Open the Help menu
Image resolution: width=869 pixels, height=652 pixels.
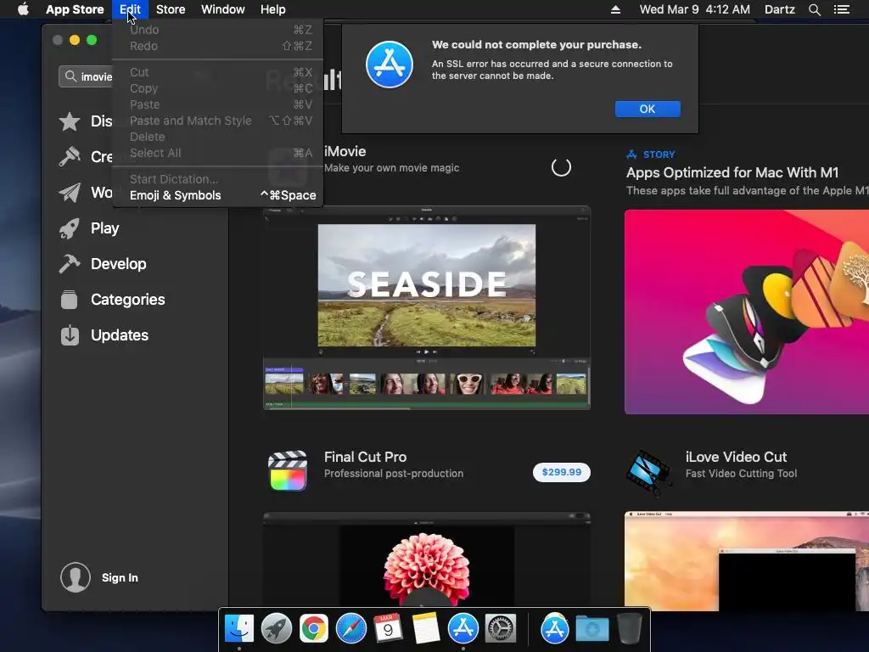click(273, 9)
